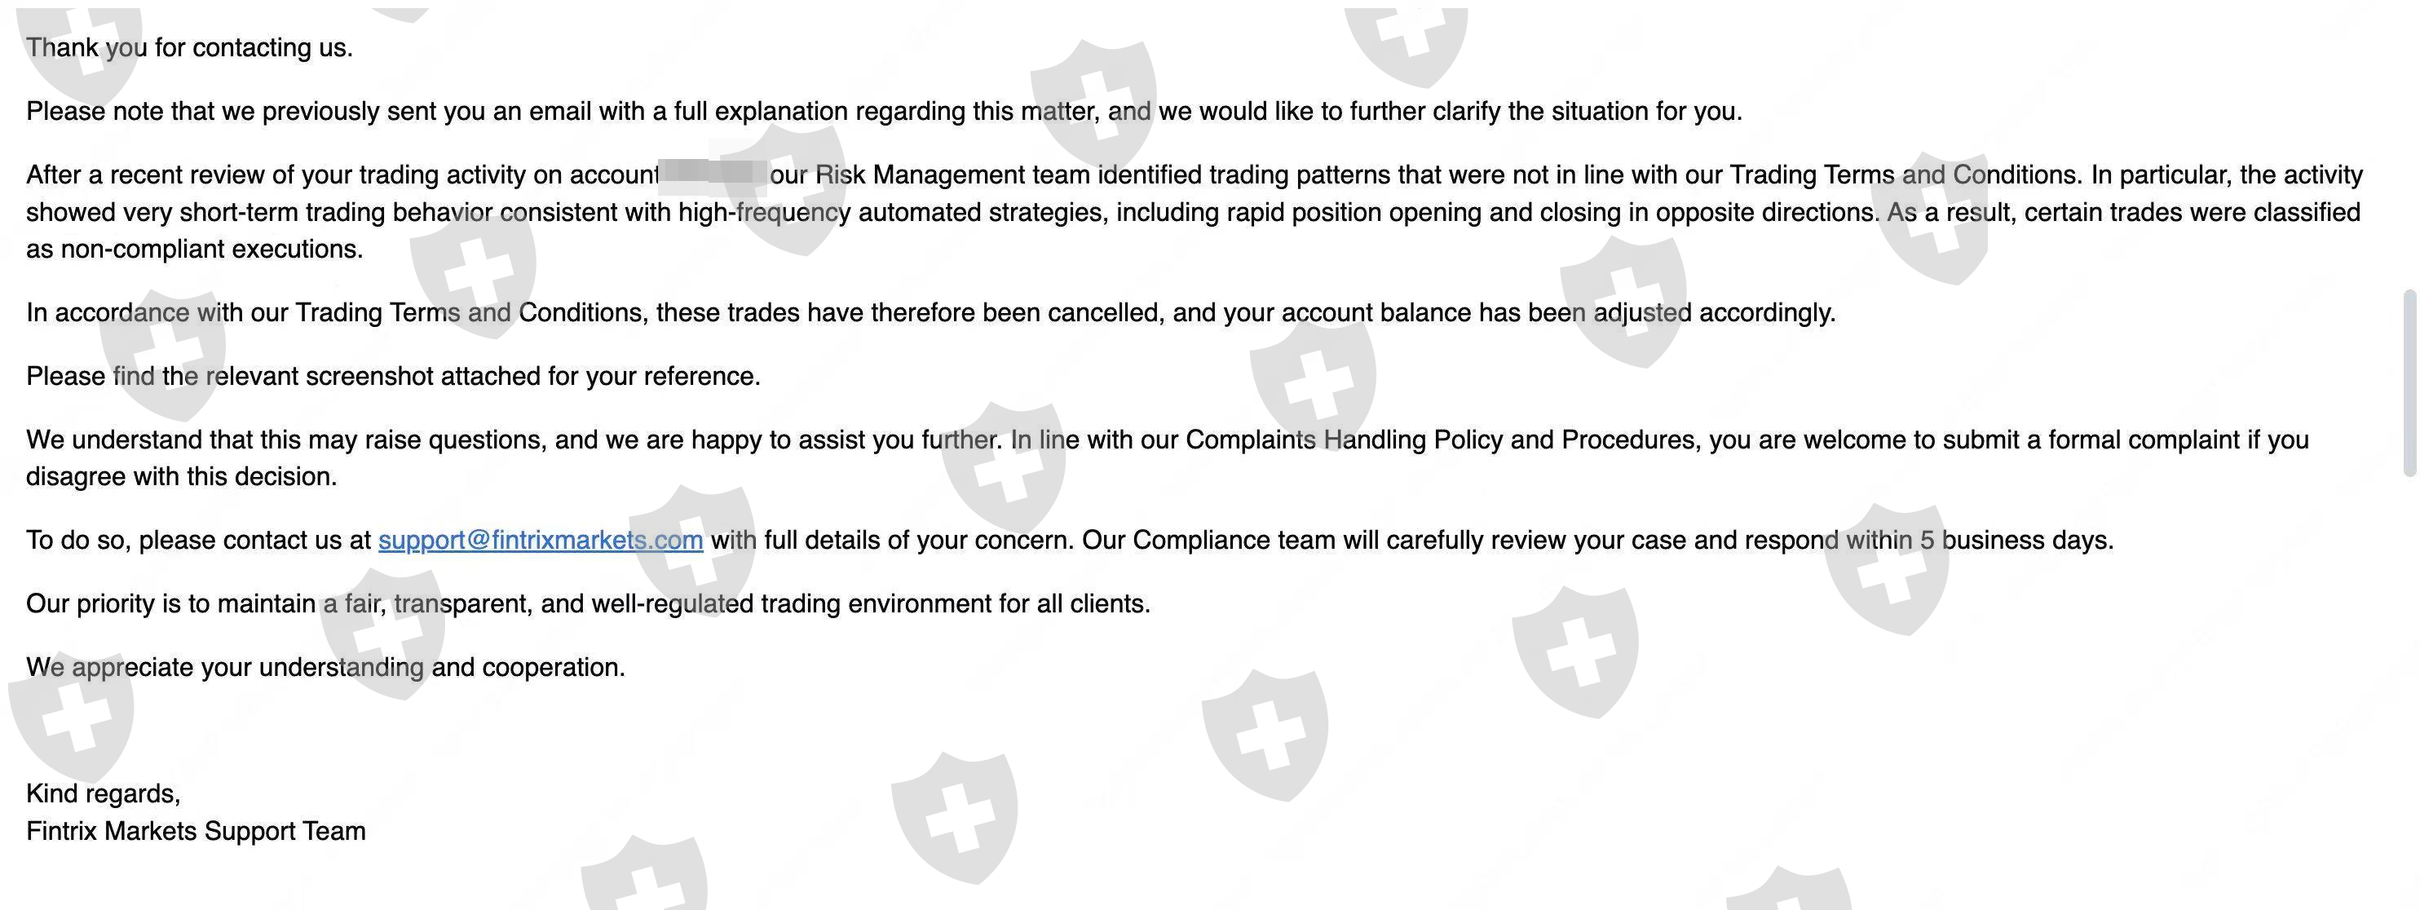Click the "Thank you for contacting us" line
This screenshot has height=910, width=2420.
pos(189,48)
